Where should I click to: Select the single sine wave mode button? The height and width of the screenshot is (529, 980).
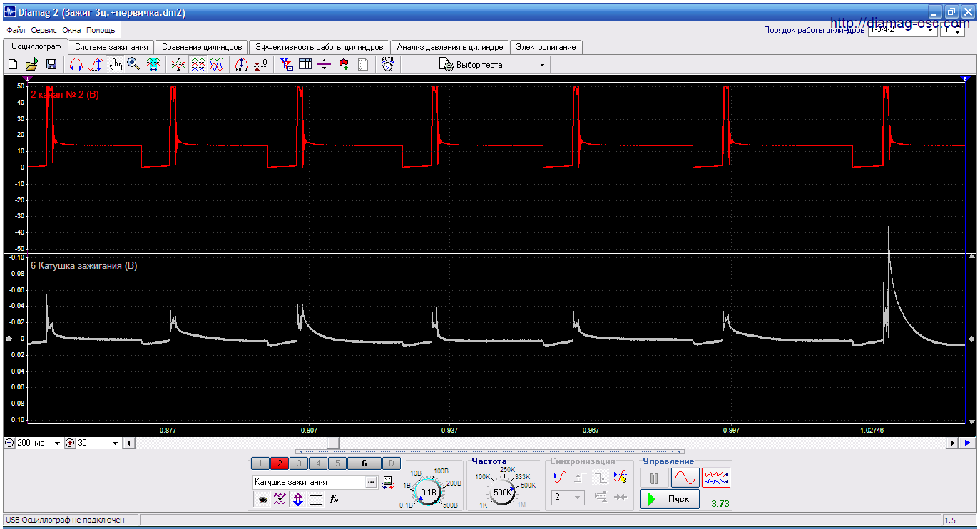(685, 478)
